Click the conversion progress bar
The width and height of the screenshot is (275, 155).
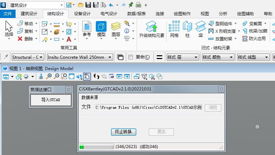pos(97,147)
